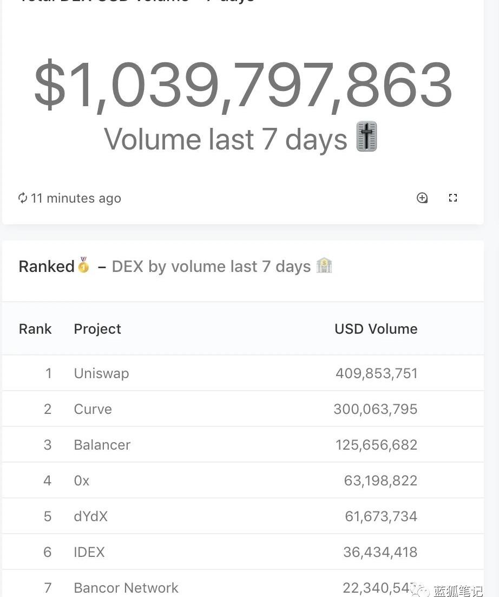Select Balancer in the ranking table

(102, 445)
